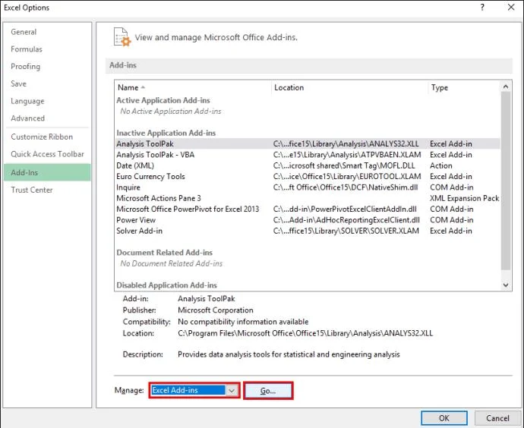
Task: Click the ANALYS32.XLL location cell in the list
Action: tap(346, 144)
